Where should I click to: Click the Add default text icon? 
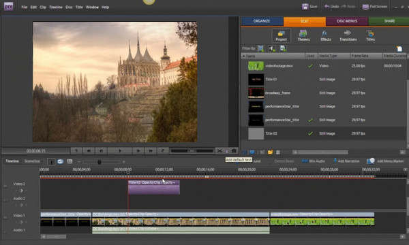(227, 151)
